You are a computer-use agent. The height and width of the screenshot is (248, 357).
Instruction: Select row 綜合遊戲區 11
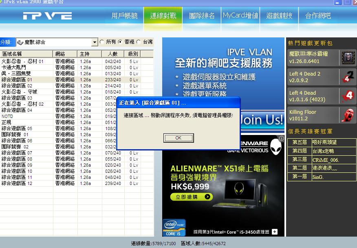tap(71, 177)
